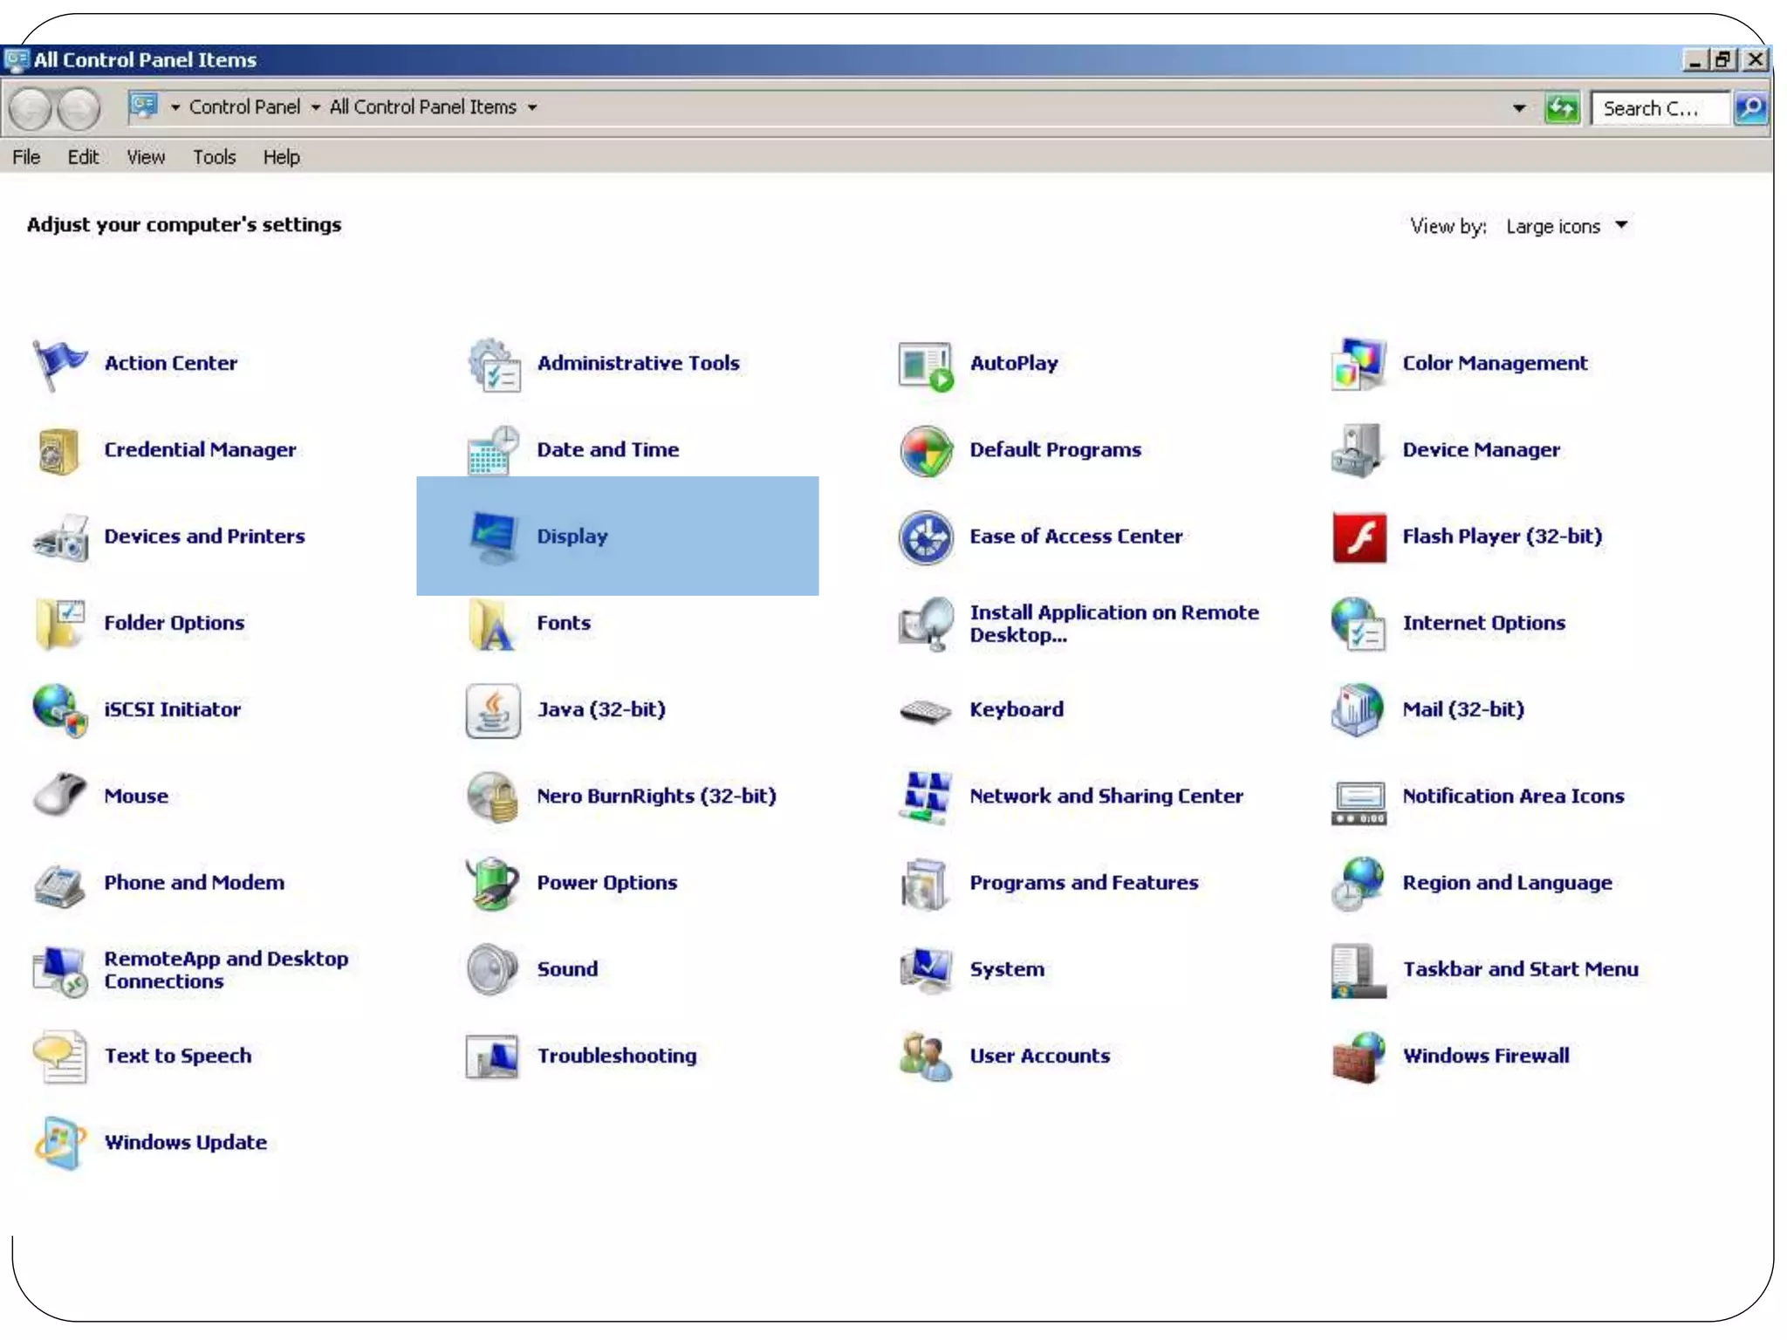Open the address bar history dropdown arrow
Image resolution: width=1787 pixels, height=1340 pixels.
(1518, 108)
